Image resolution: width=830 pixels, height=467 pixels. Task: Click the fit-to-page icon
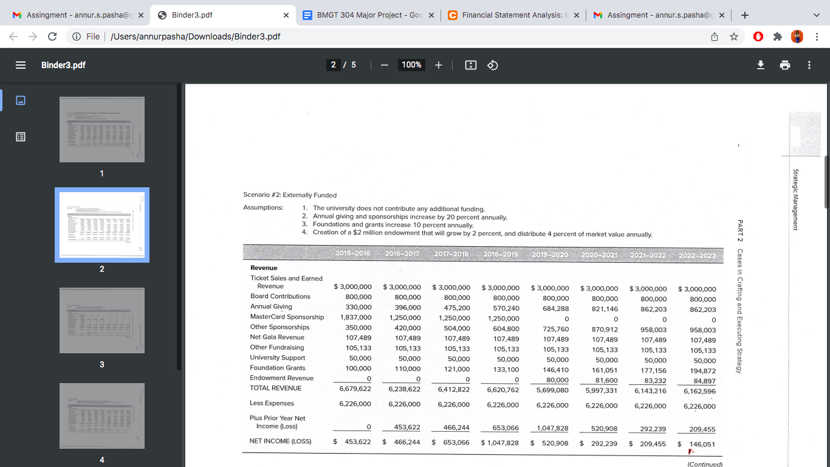point(470,65)
